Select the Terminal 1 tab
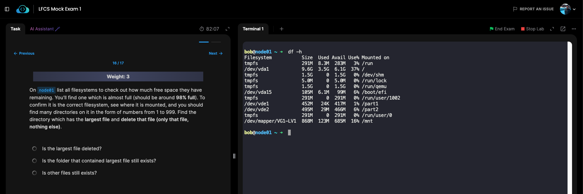583x194 pixels. (253, 29)
